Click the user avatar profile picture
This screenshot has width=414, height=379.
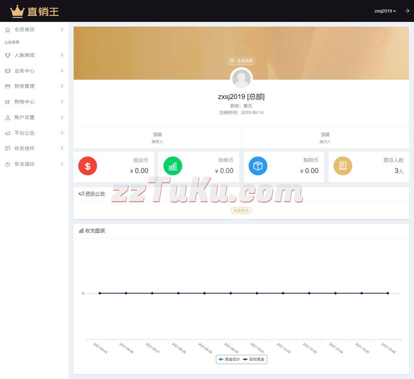241,78
